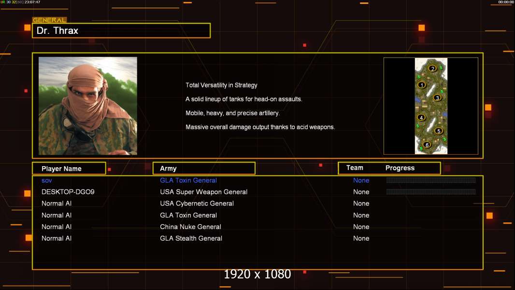Click the Dr. Thrax general portrait
This screenshot has height=290, width=515.
(88, 106)
